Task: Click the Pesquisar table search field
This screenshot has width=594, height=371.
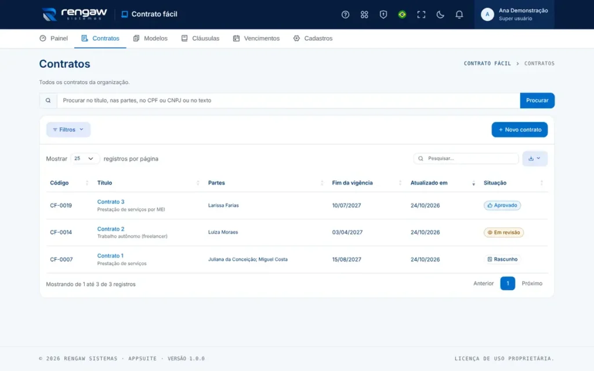Action: pos(466,158)
